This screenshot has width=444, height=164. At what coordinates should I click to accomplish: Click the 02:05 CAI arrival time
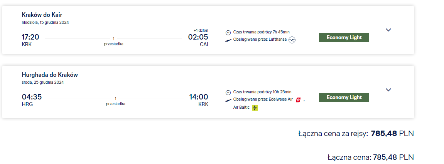(198, 37)
